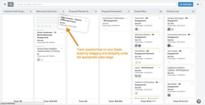
Task: Focus the search all deals field
Action: [96, 4]
